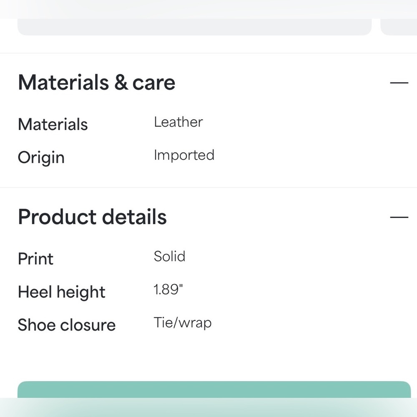Viewport: 417px width, 417px height.
Task: Select the 1.89" heel height value
Action: pyautogui.click(x=168, y=290)
